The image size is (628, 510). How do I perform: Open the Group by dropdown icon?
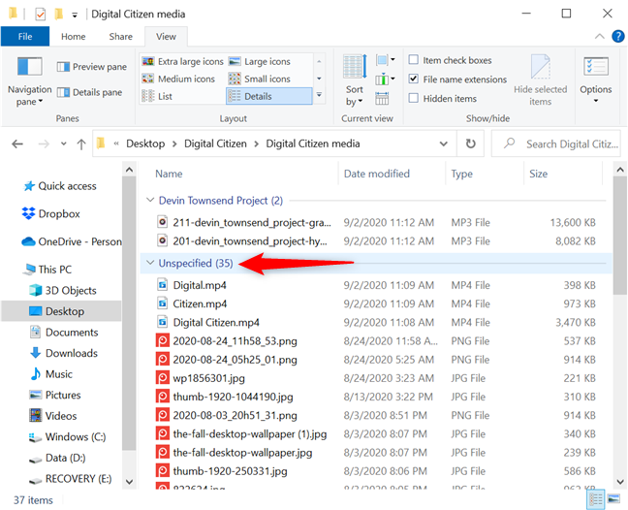[386, 60]
